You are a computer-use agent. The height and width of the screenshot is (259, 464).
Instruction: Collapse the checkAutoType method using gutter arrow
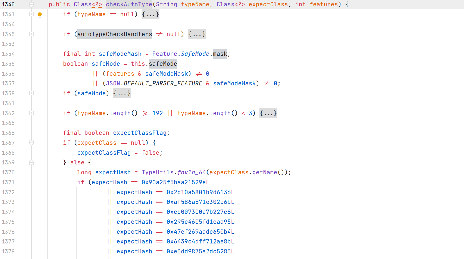point(31,4)
